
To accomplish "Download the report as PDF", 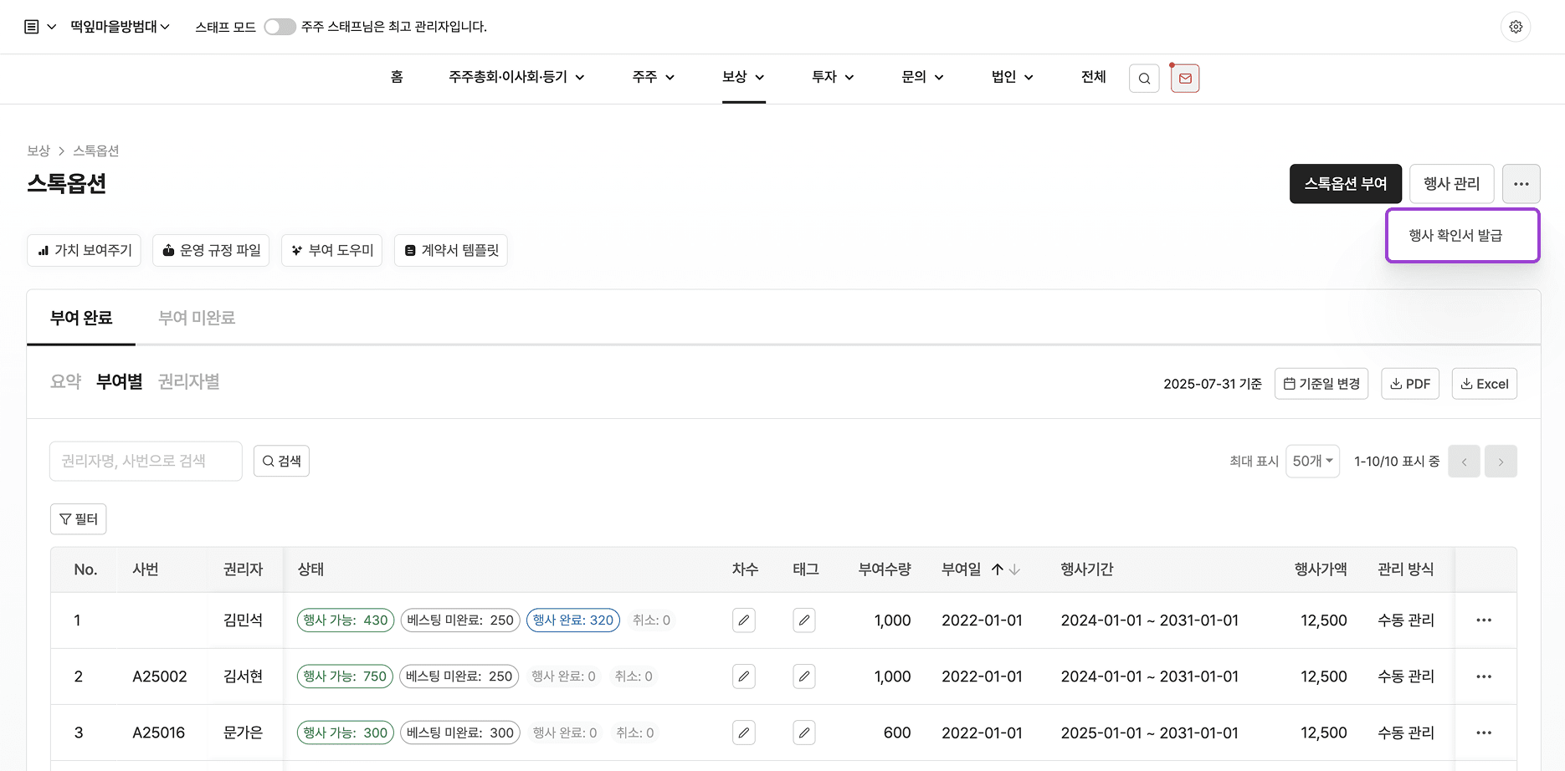I will click(1409, 383).
